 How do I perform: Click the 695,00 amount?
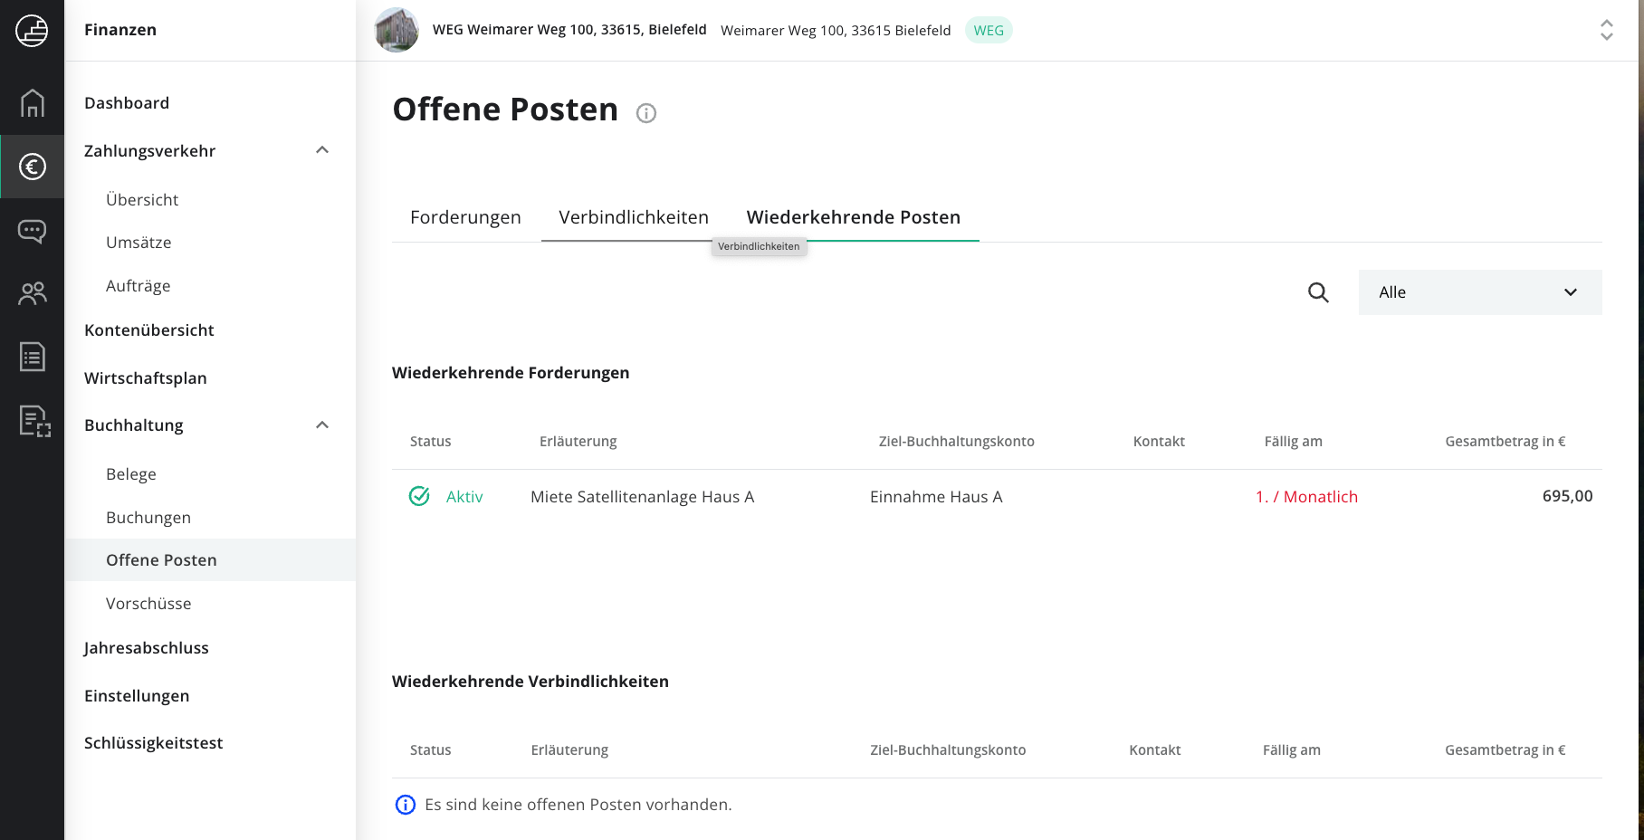coord(1567,496)
